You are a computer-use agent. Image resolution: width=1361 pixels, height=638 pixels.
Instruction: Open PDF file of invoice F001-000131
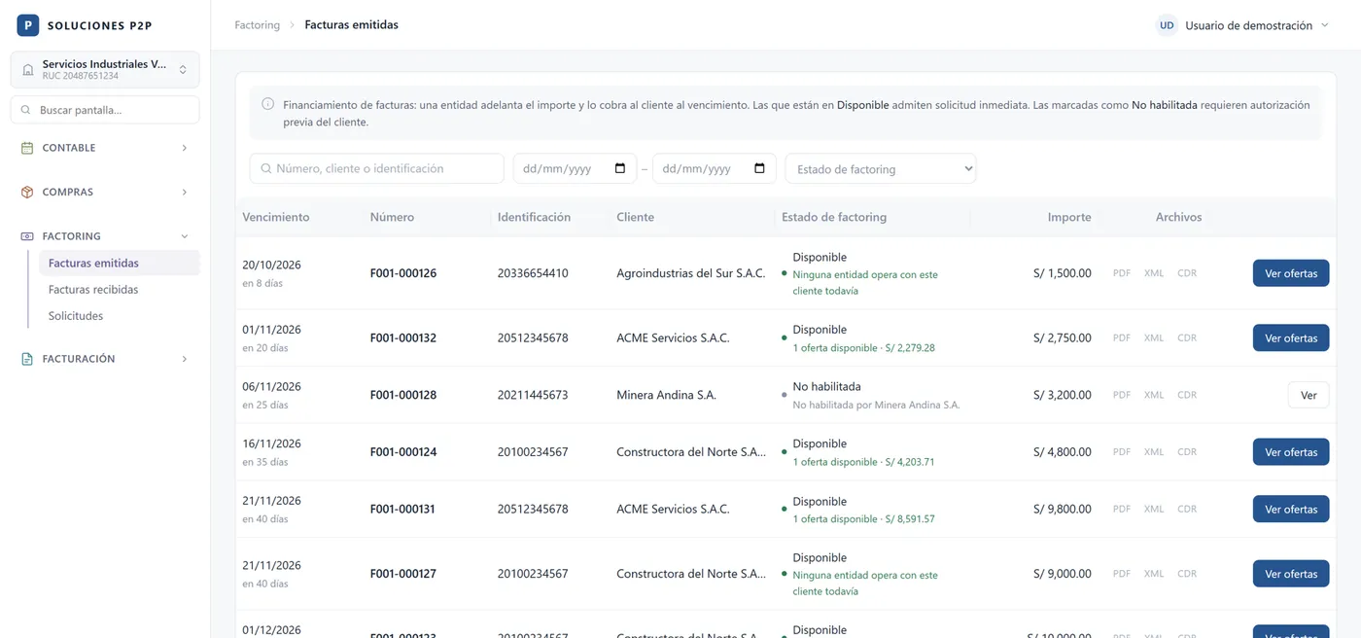click(x=1122, y=509)
